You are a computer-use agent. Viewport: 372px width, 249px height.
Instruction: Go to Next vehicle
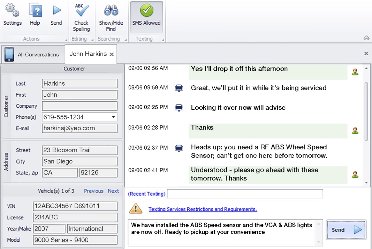[x=113, y=191]
